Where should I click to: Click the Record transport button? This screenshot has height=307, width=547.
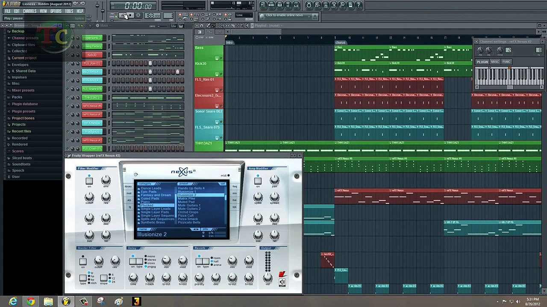tap(138, 15)
